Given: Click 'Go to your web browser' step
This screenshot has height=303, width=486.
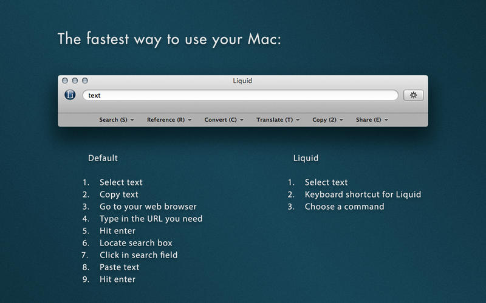Looking at the screenshot, I should tap(148, 207).
